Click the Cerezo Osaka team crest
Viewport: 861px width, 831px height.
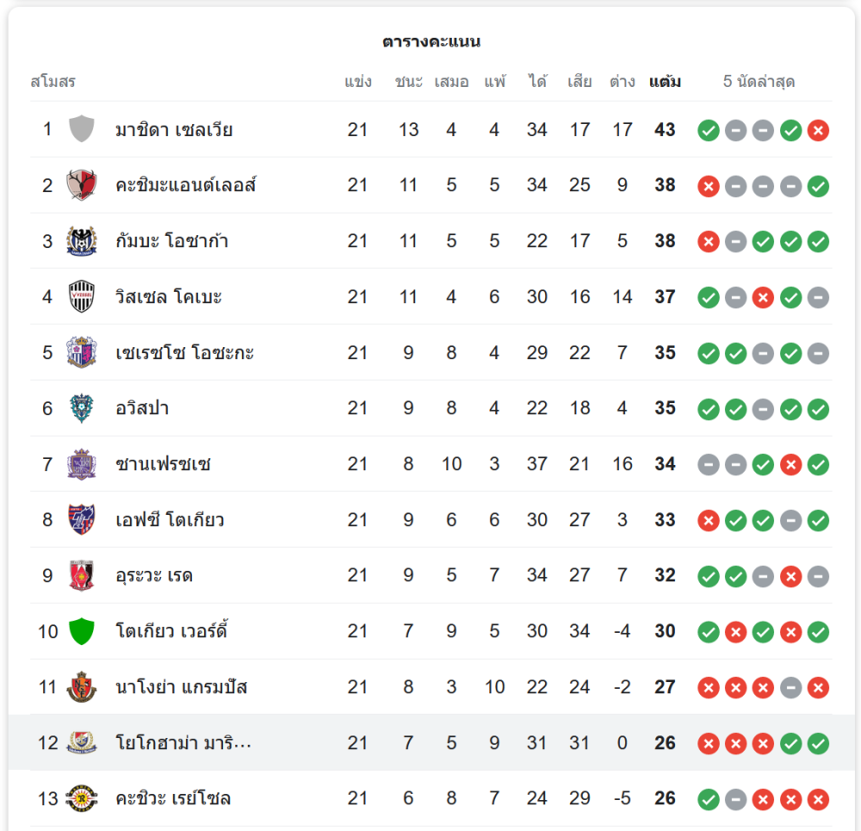[82, 352]
